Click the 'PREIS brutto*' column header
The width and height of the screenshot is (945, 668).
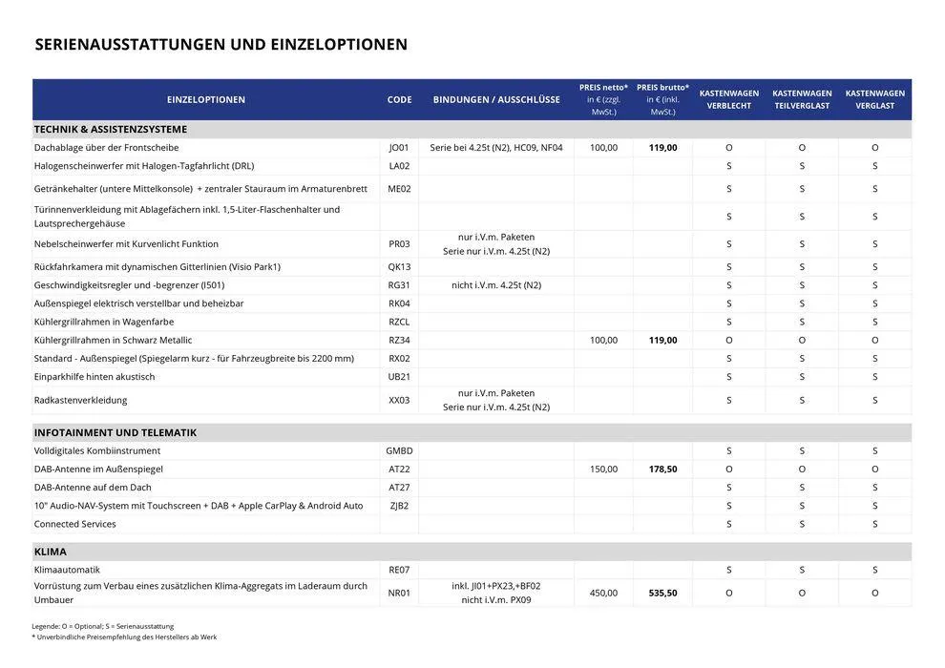[661, 88]
